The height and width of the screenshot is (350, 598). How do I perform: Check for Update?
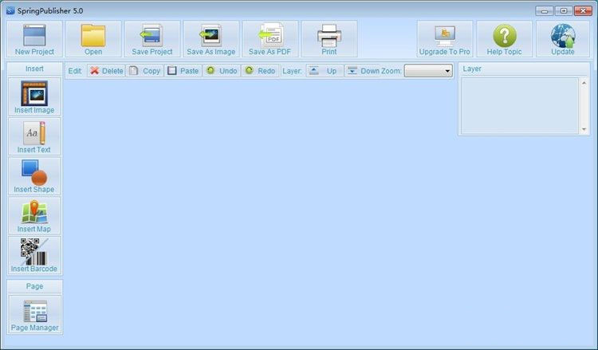pyautogui.click(x=563, y=39)
